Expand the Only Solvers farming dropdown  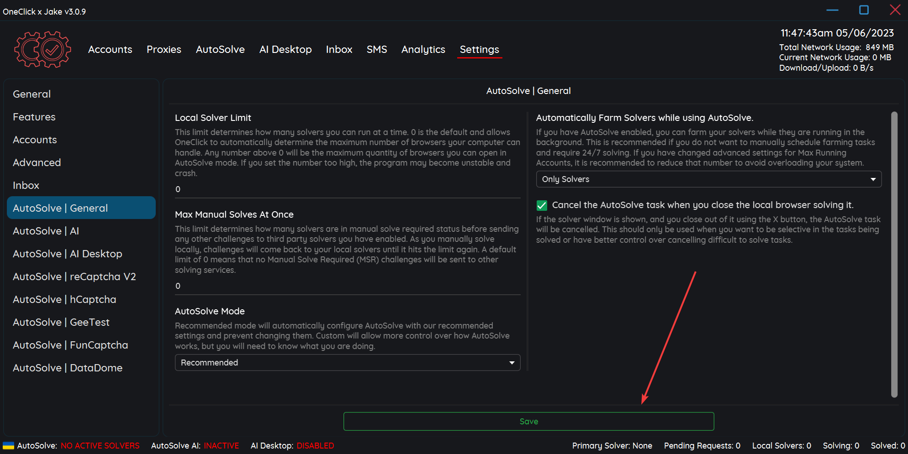(708, 179)
